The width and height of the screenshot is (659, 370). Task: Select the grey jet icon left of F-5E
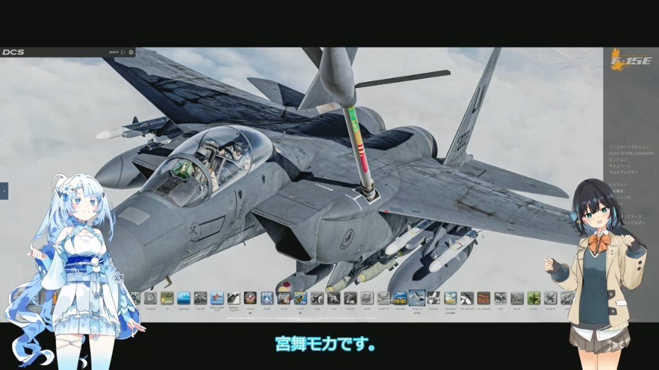click(x=334, y=298)
